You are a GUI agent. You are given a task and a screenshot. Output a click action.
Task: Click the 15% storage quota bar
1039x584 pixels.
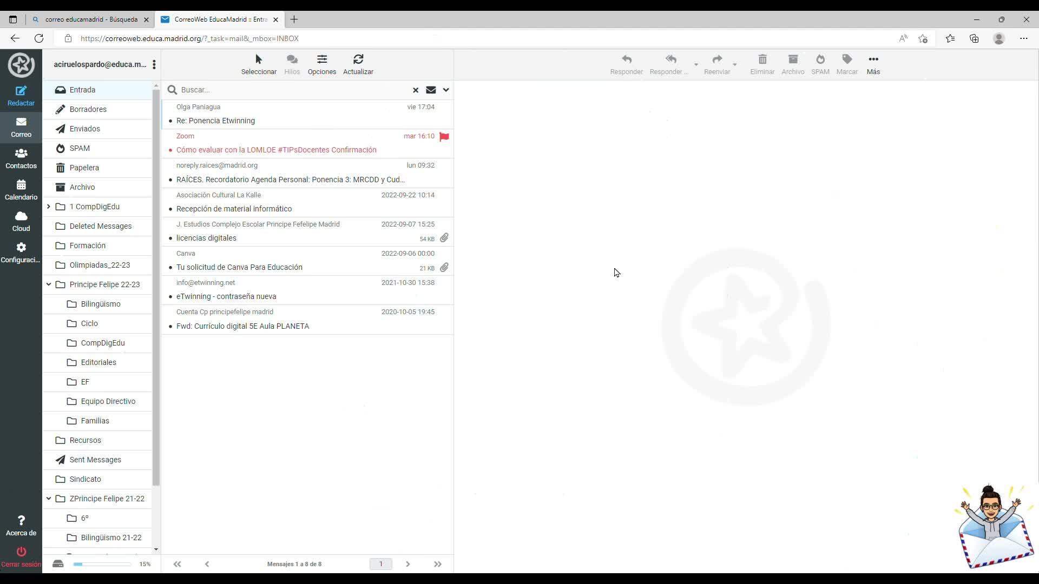point(102,564)
